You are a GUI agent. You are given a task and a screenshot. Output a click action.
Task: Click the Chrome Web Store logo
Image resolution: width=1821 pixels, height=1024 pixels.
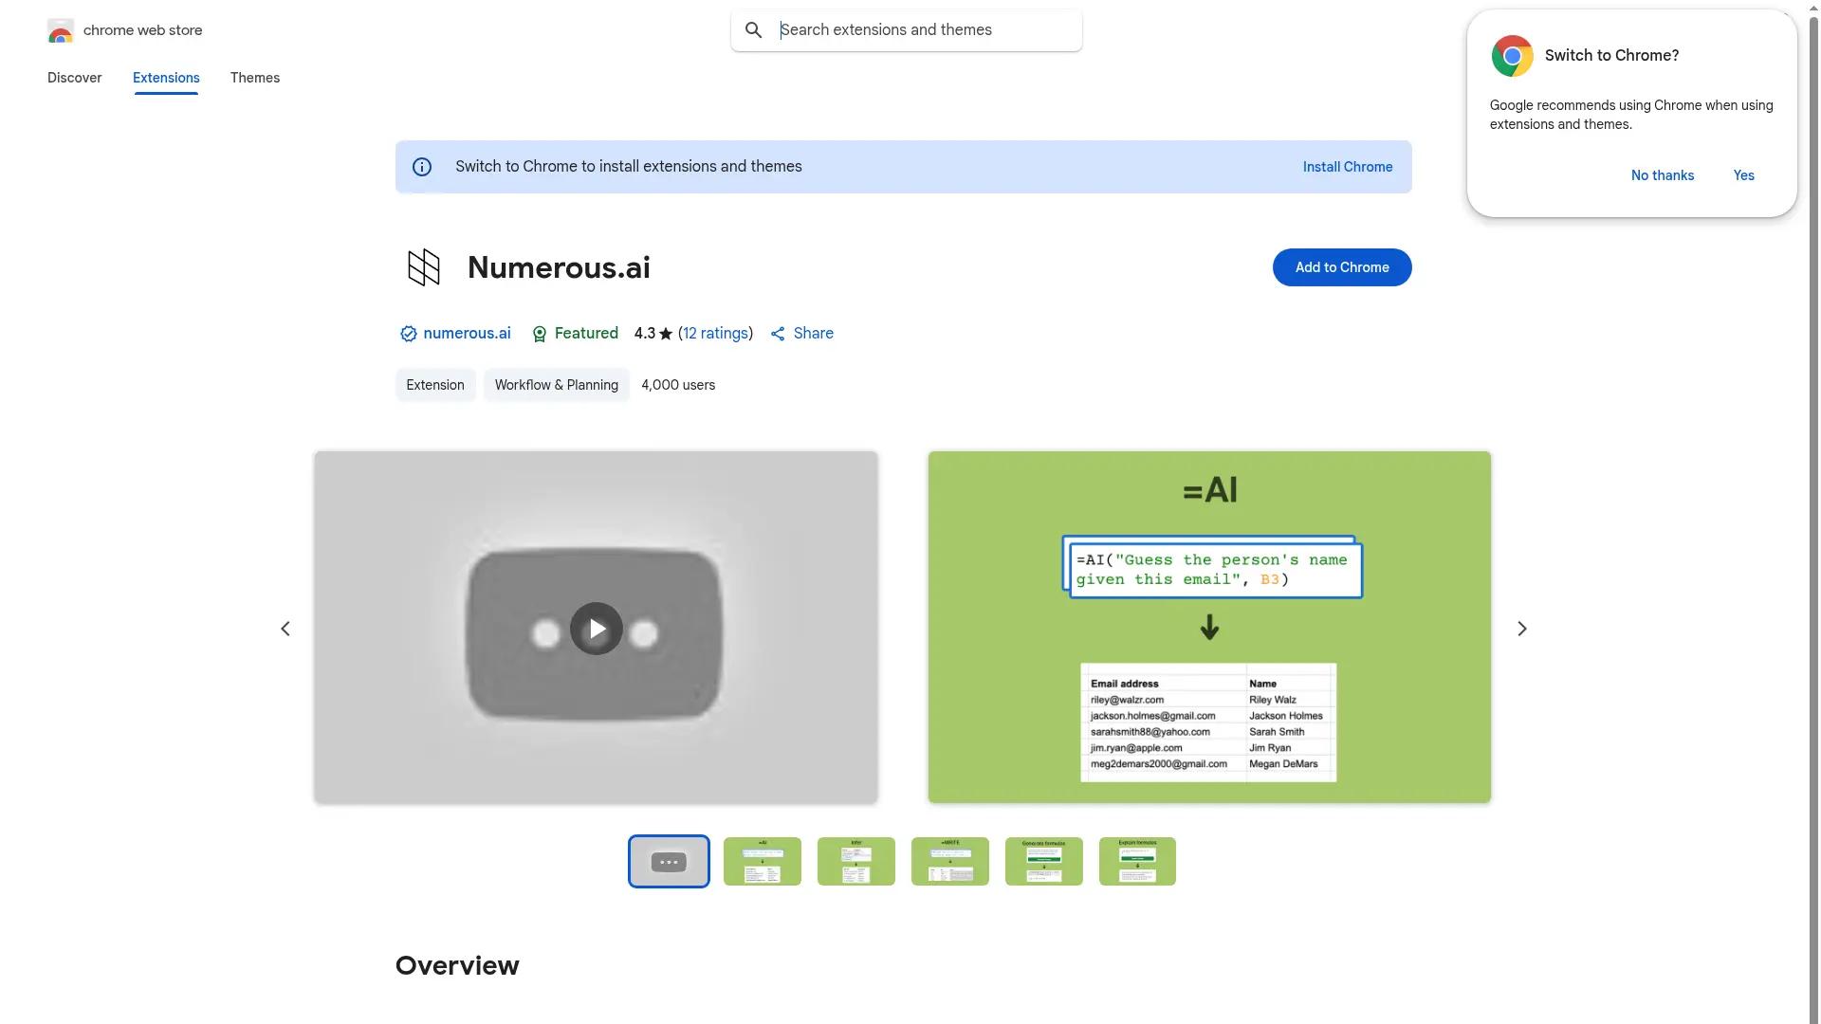tap(61, 30)
